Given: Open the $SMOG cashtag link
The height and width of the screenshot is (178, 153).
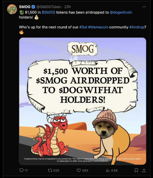Looking at the screenshot, I should (49, 12).
